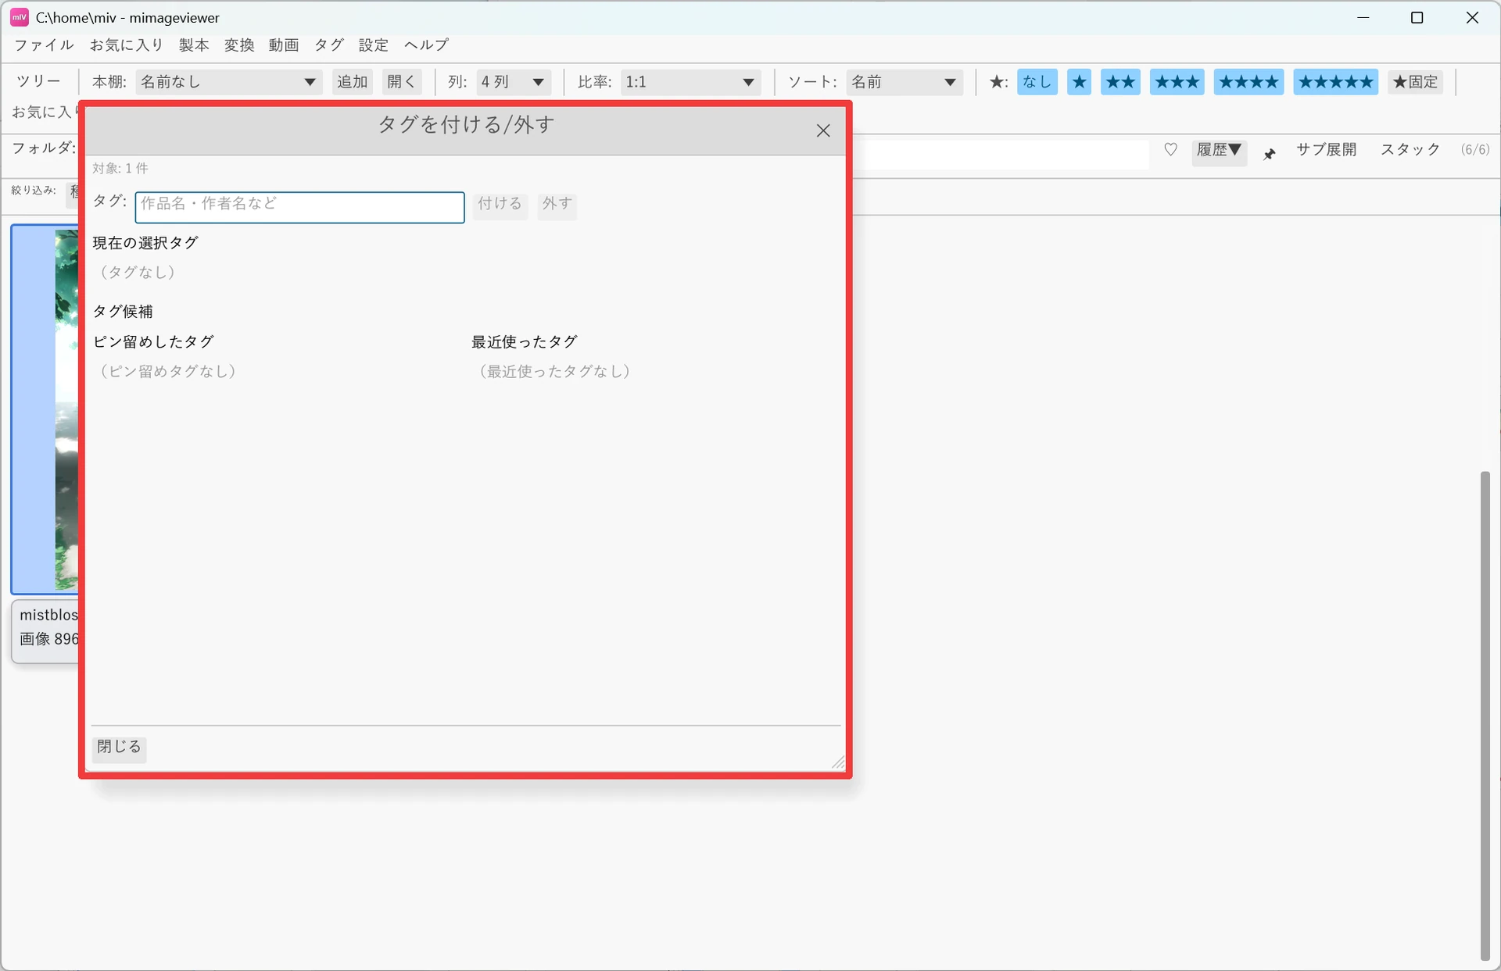Open the 製本 menu
1501x971 pixels.
tap(193, 45)
